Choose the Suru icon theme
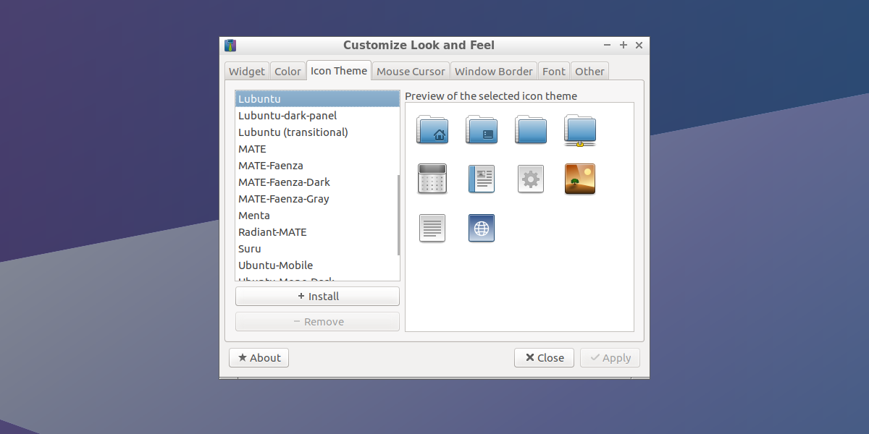869x434 pixels. click(x=317, y=248)
